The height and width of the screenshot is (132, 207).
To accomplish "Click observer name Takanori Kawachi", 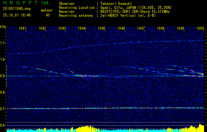I will click(x=116, y=4).
